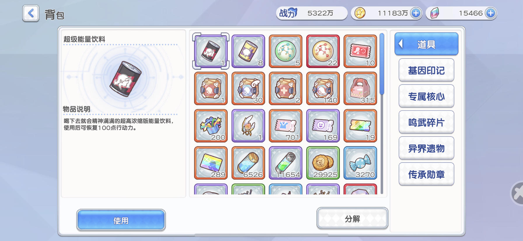
Task: Switch to the 基因印记 tab
Action: 426,70
